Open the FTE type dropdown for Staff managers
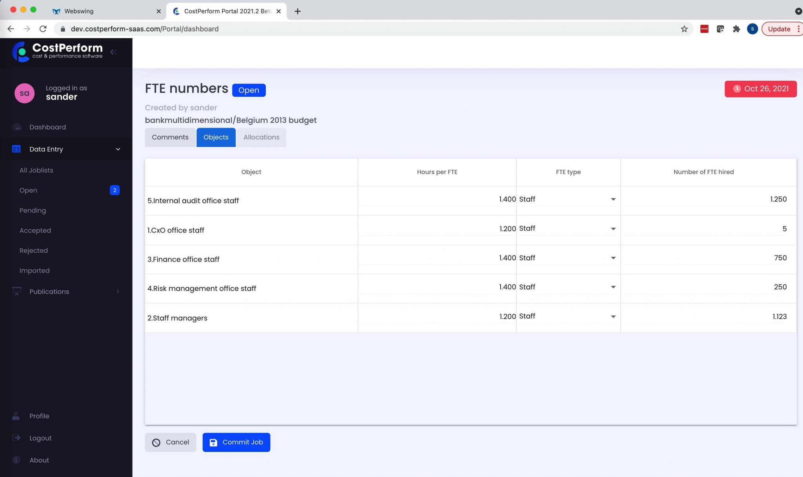 (612, 316)
